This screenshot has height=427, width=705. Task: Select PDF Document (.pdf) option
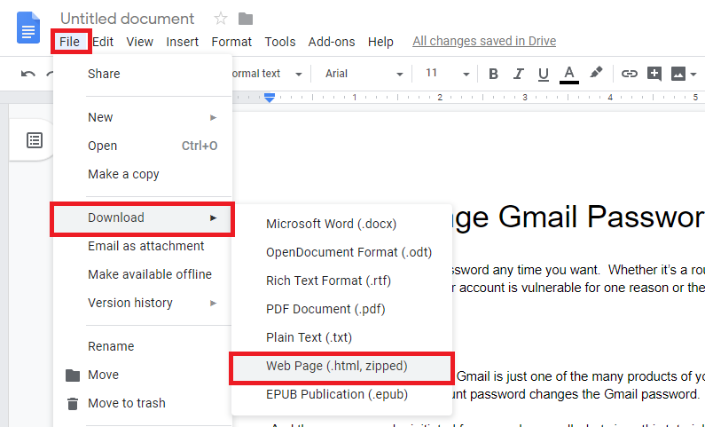coord(325,309)
